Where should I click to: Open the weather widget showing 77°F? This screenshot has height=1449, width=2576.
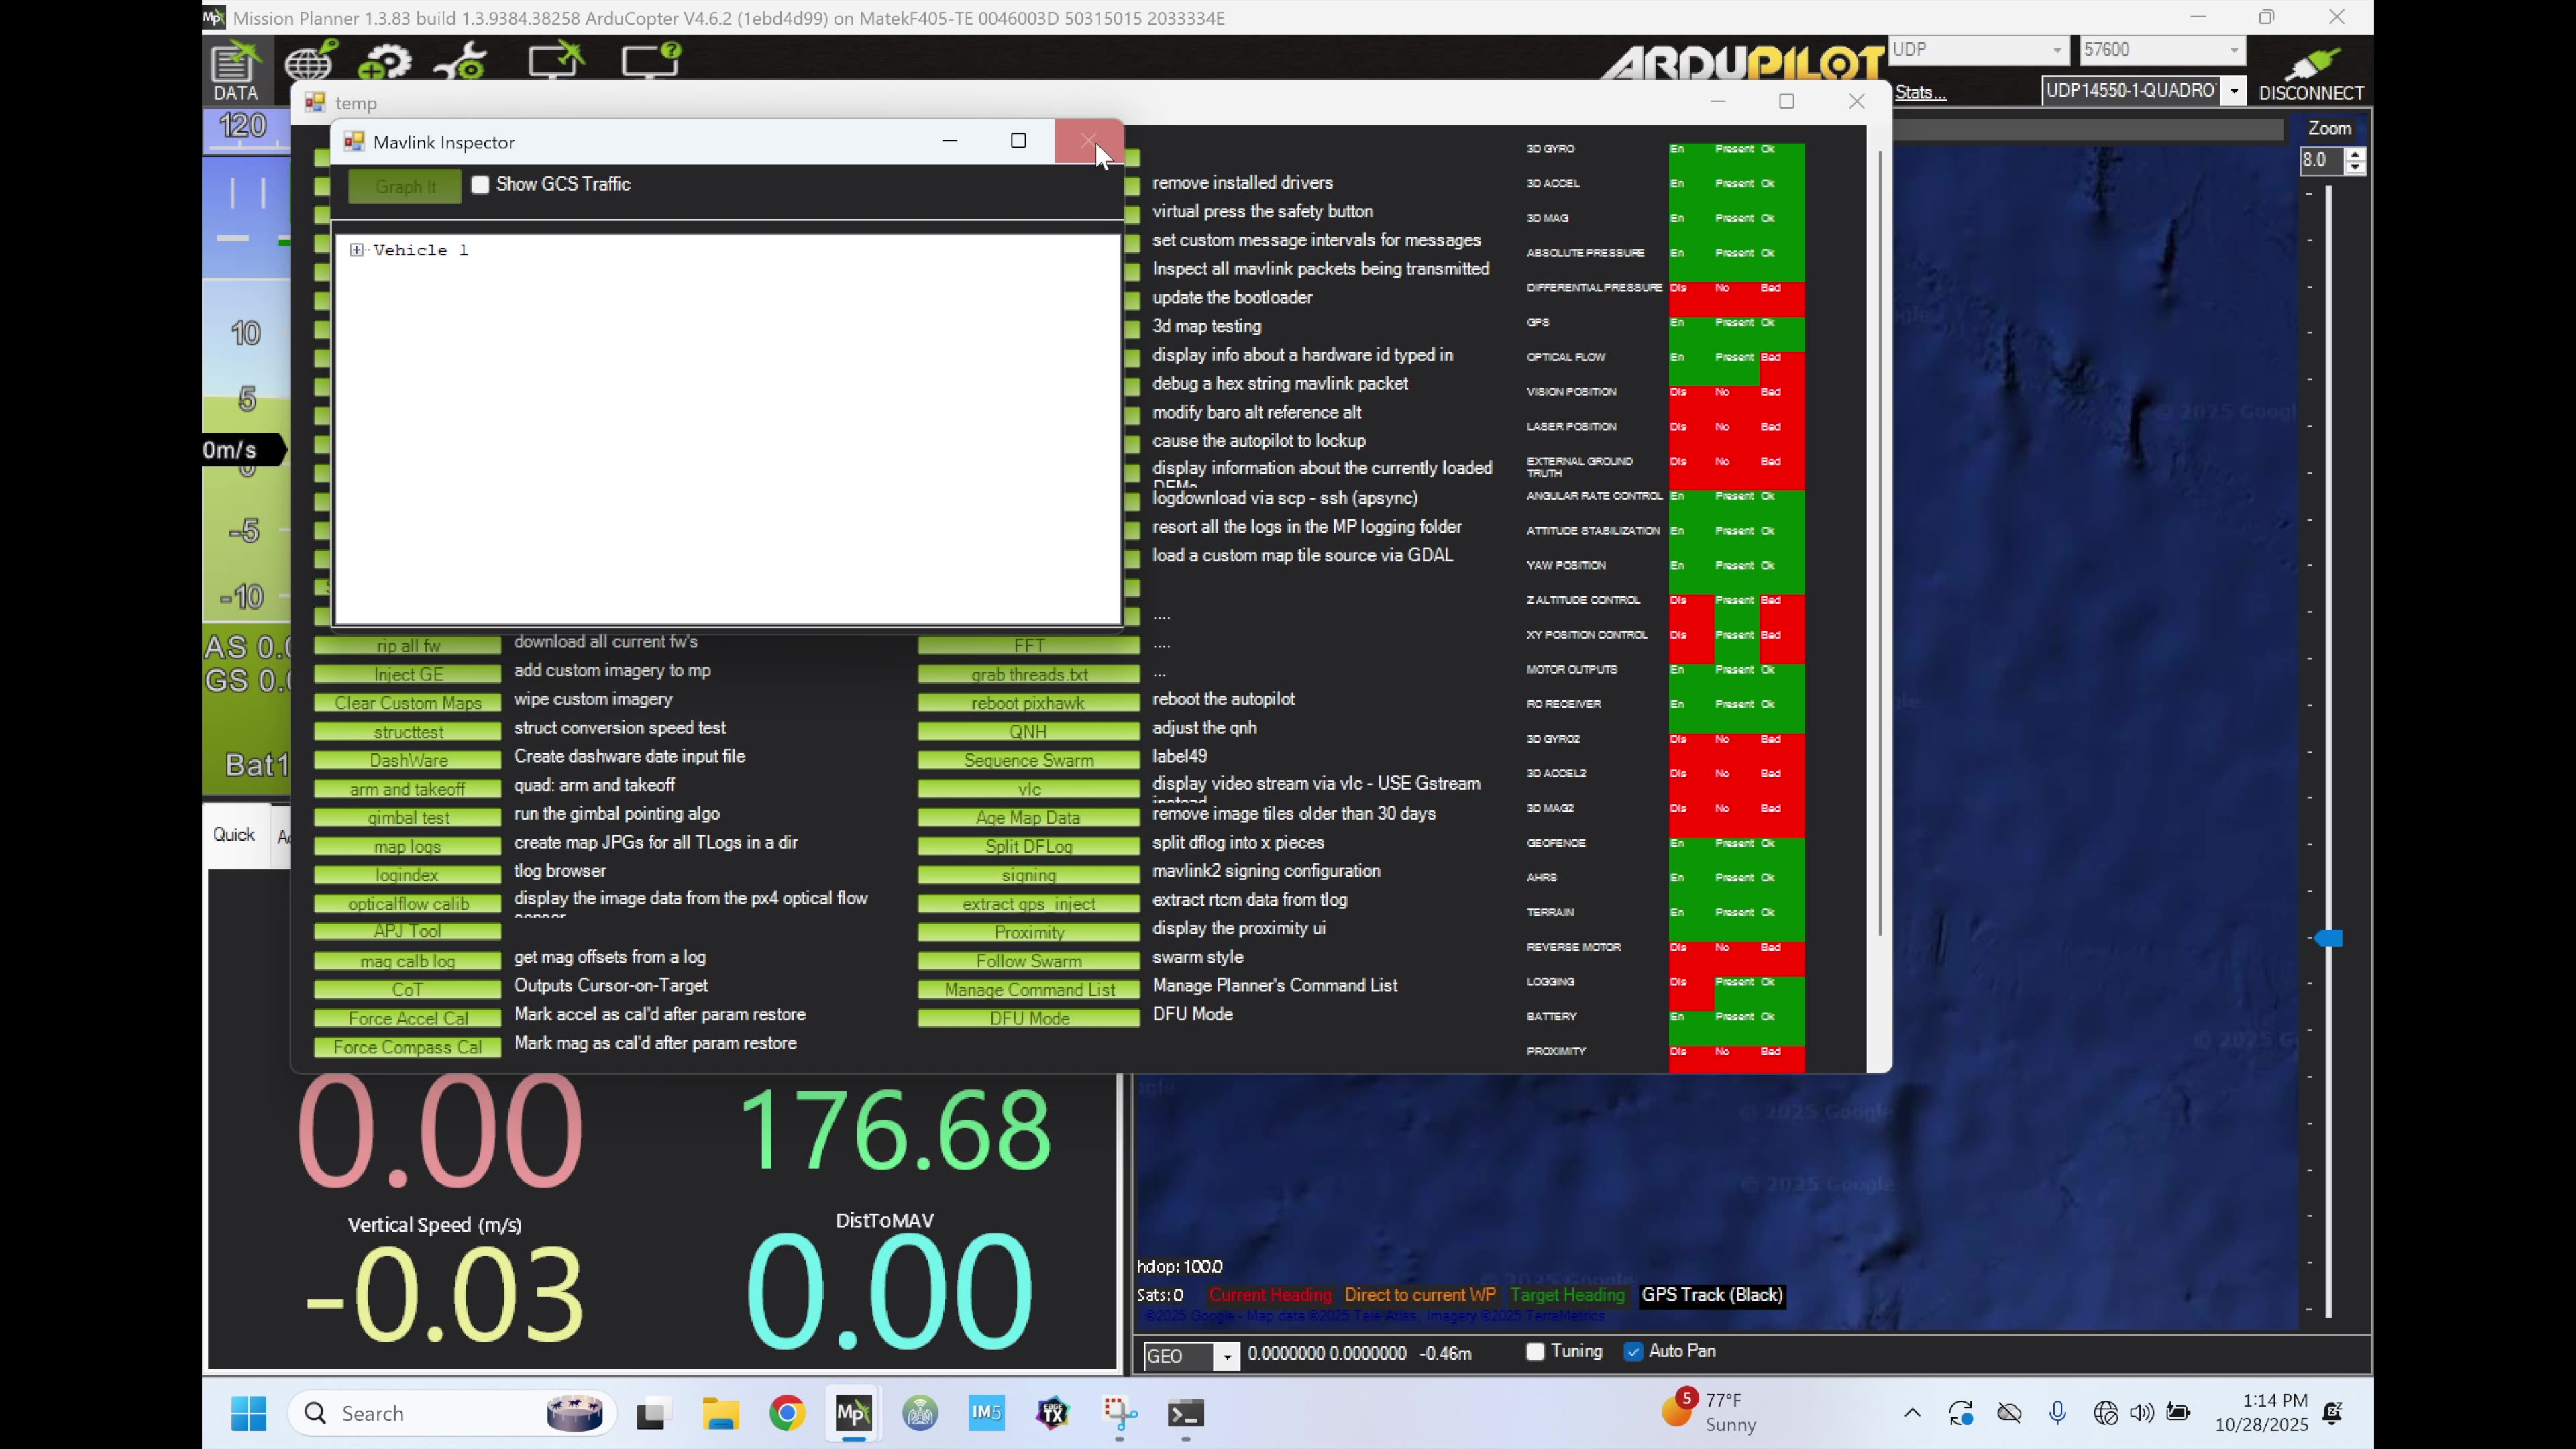click(x=1710, y=1412)
